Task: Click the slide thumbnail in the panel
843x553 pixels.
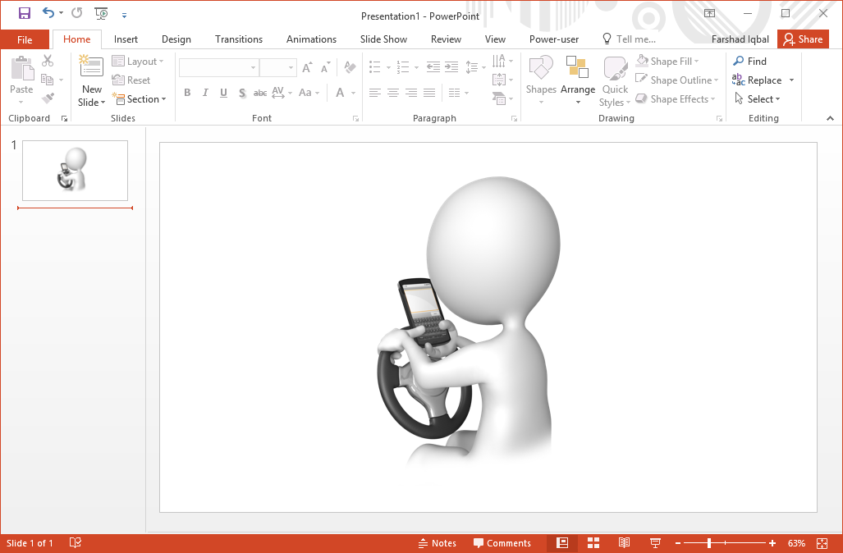Action: pyautogui.click(x=74, y=170)
